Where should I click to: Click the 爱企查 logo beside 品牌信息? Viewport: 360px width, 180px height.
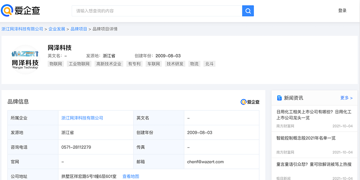[x=250, y=102]
